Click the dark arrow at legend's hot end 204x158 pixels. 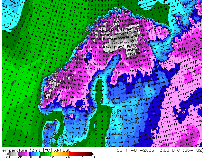tap(92, 154)
